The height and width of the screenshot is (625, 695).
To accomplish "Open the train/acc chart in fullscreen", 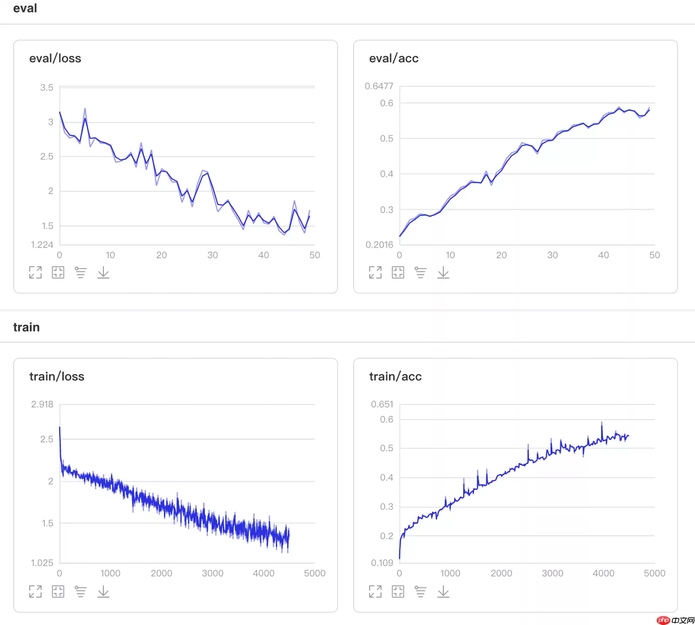I will pos(375,591).
